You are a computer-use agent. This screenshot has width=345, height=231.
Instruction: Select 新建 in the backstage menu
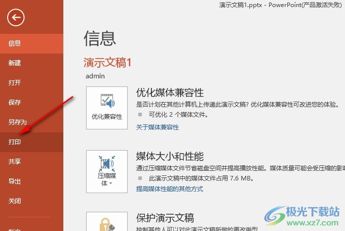coord(31,63)
